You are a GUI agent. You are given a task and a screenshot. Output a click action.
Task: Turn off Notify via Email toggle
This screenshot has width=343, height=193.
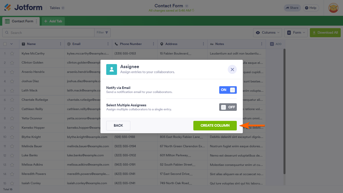[228, 90]
